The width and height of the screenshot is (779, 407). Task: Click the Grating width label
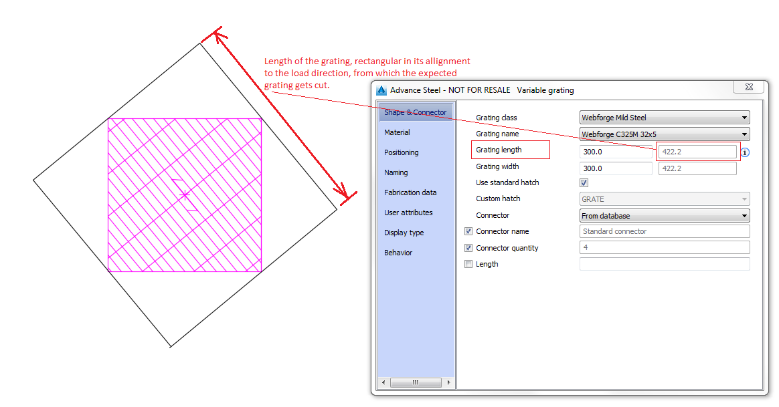pyautogui.click(x=497, y=166)
